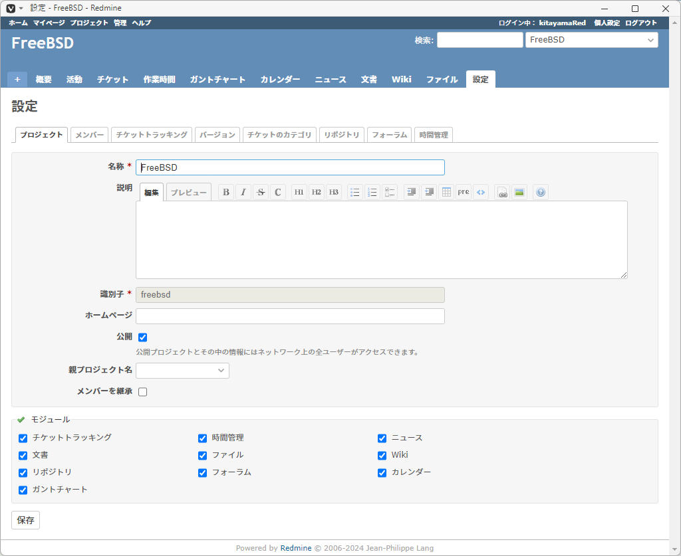Image resolution: width=681 pixels, height=556 pixels.
Task: Insert a wiki page link
Action: [x=502, y=192]
